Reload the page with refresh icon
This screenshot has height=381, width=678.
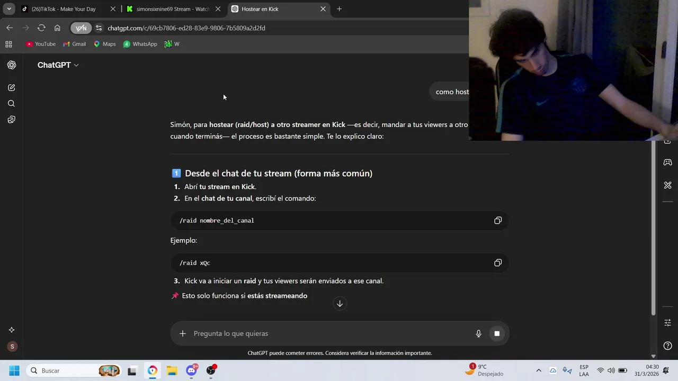click(41, 28)
